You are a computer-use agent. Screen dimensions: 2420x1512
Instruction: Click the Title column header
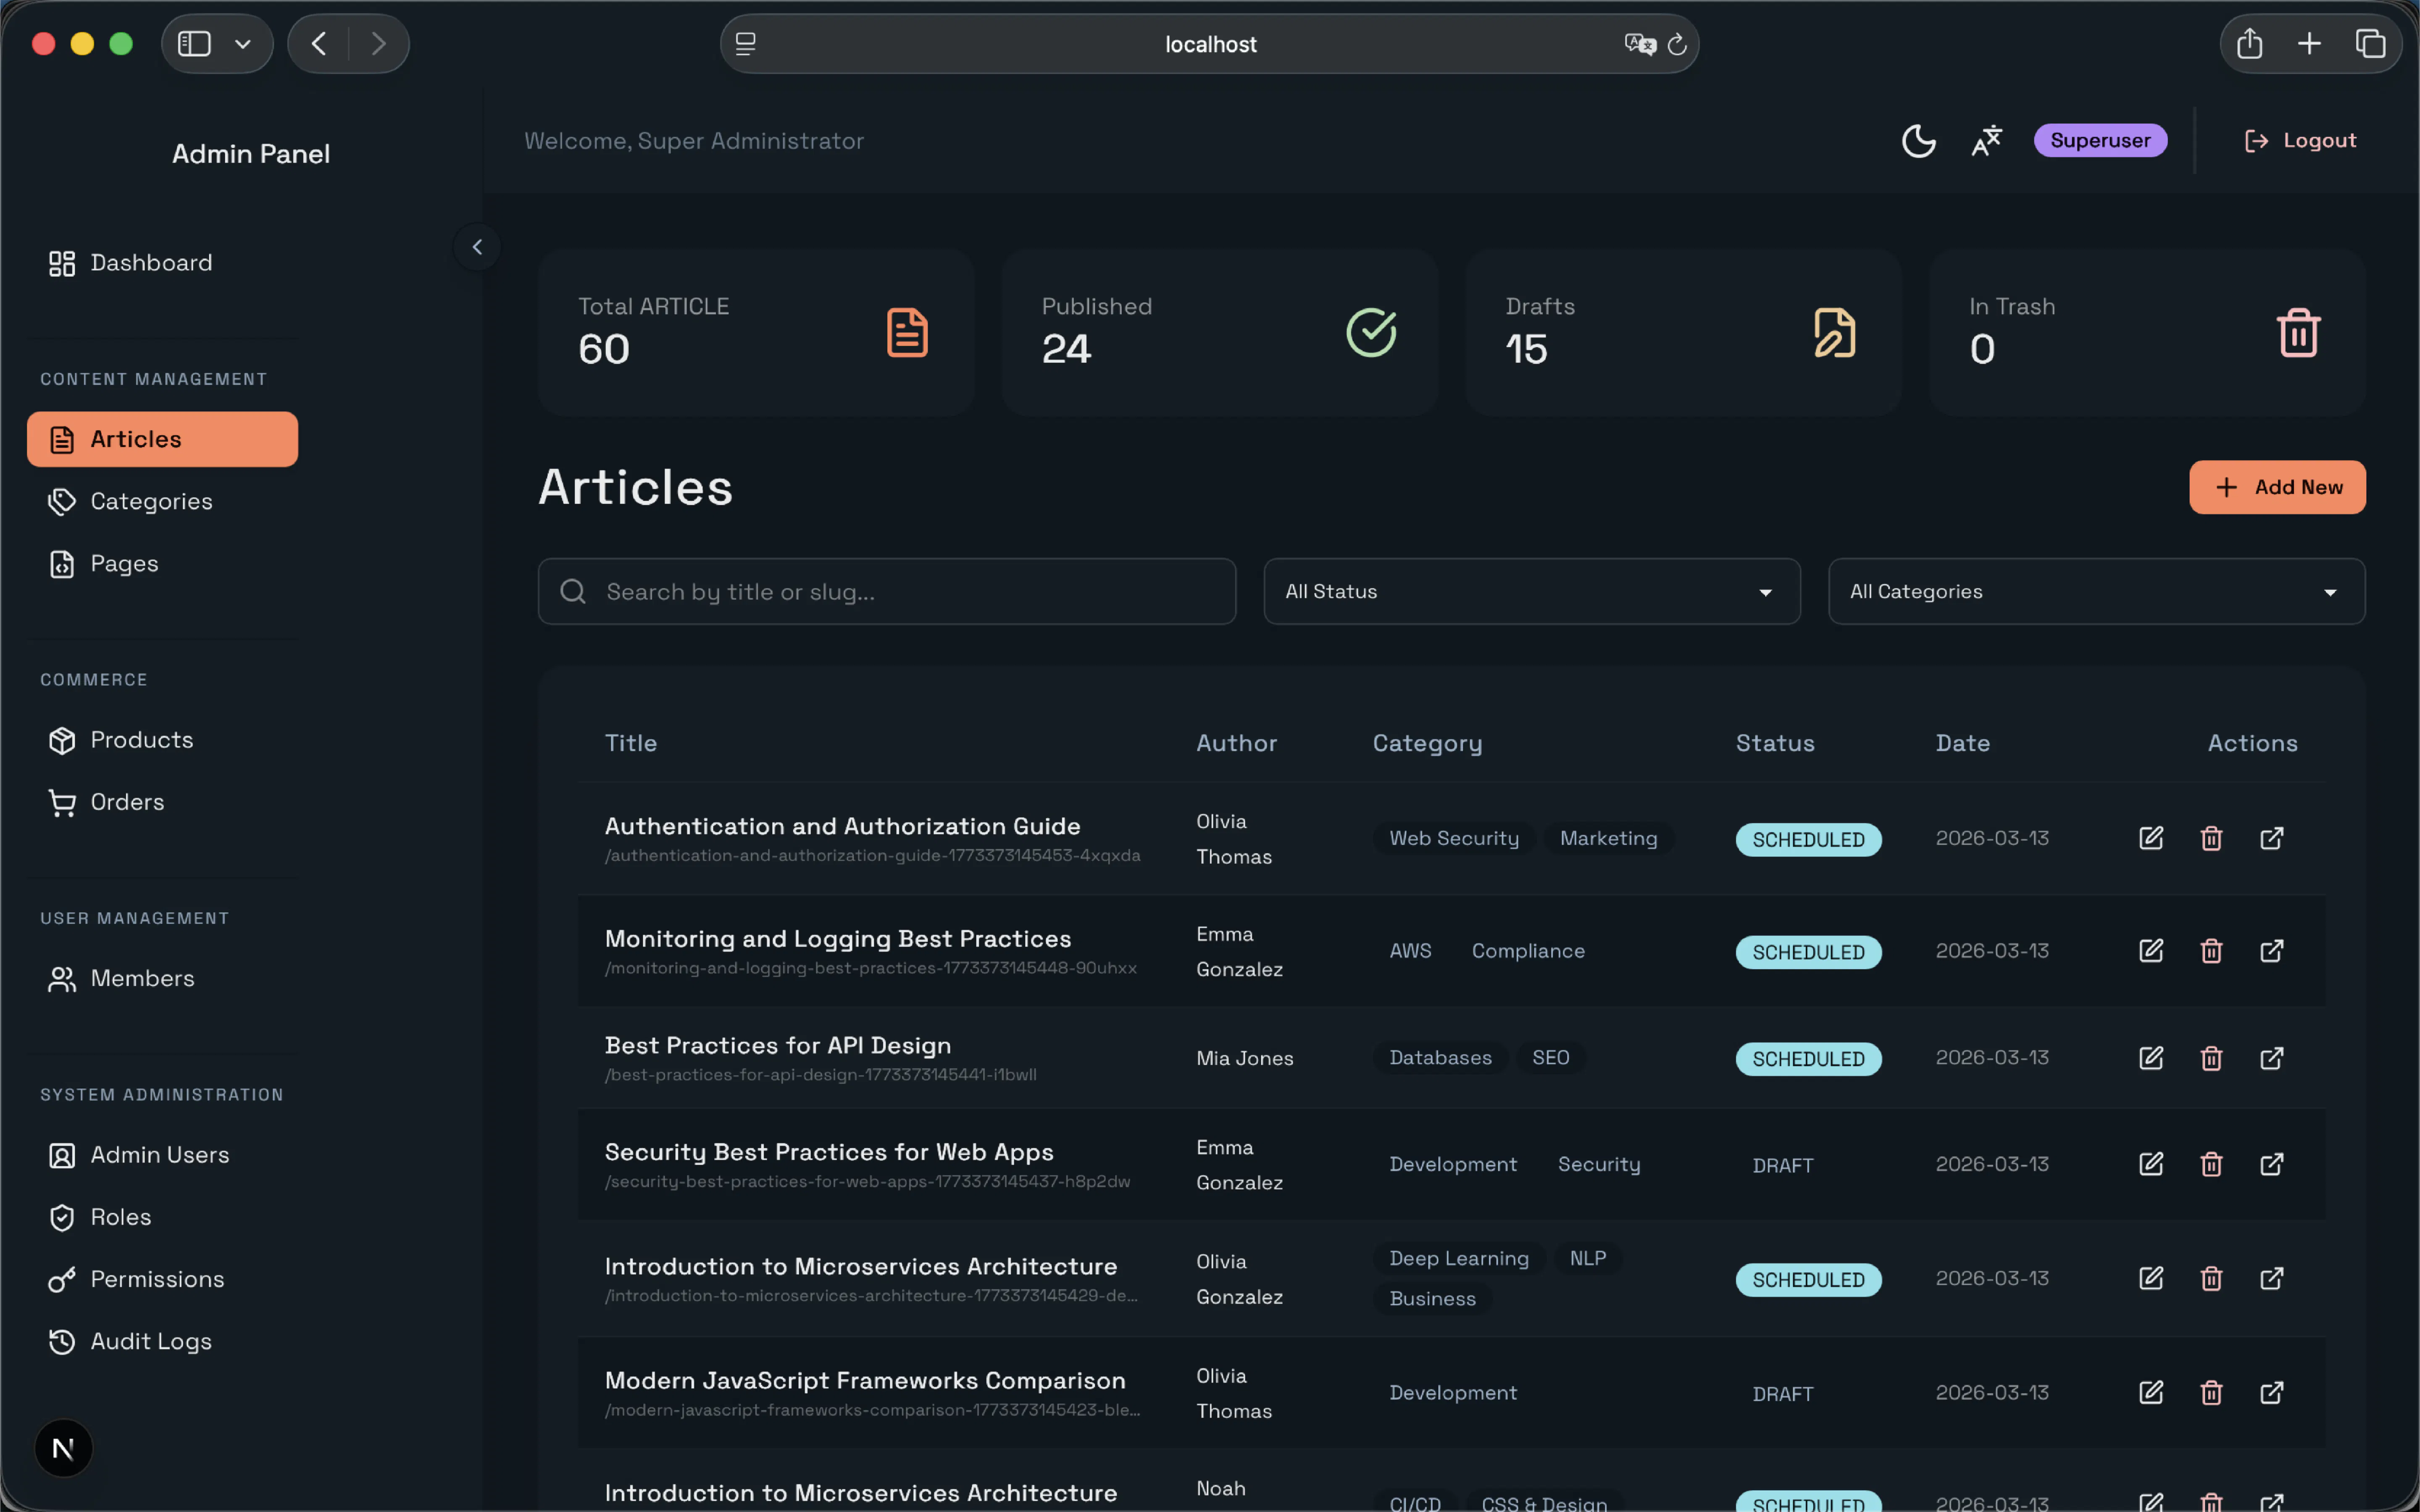click(631, 743)
